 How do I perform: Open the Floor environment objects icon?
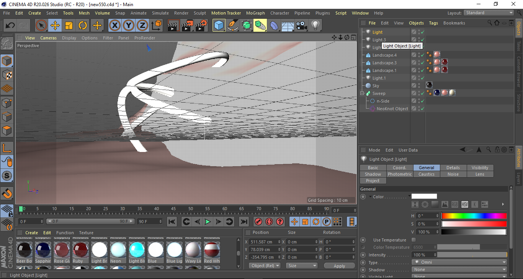288,26
